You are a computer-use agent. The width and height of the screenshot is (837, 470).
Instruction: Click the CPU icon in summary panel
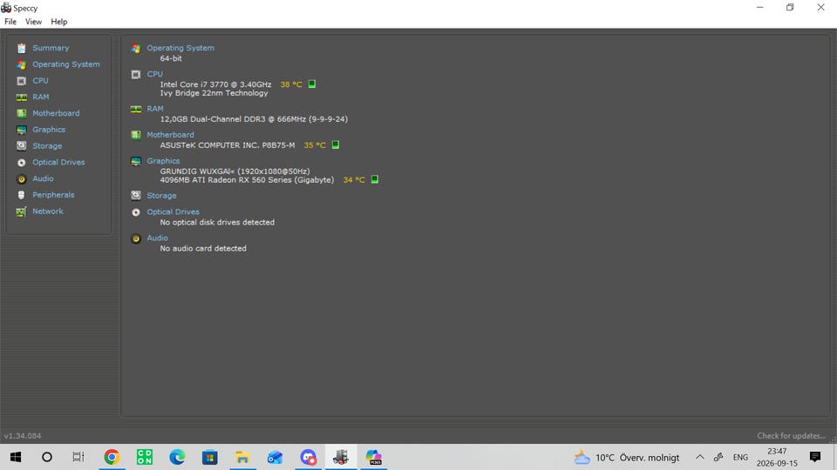[x=136, y=75]
